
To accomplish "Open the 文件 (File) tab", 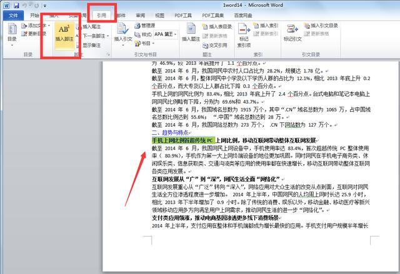I will pyautogui.click(x=13, y=16).
